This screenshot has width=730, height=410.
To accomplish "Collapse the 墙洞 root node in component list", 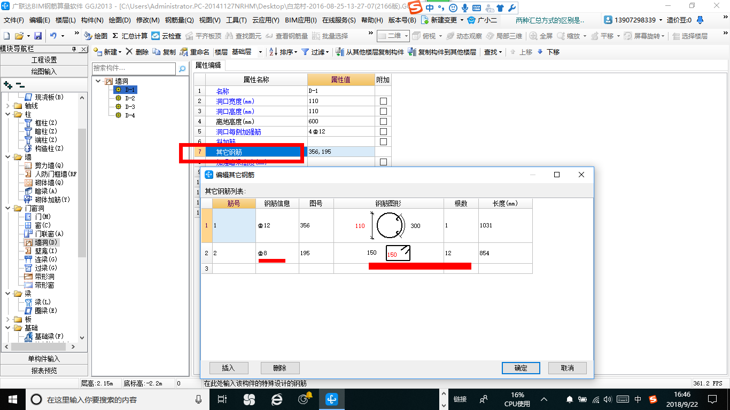I will (99, 81).
